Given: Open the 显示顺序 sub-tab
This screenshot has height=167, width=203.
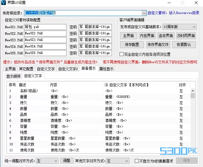Looking at the screenshot, I should [x=13, y=76].
